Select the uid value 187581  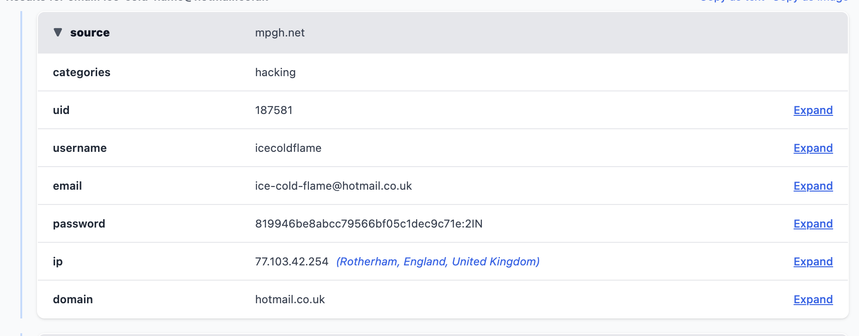pos(274,110)
